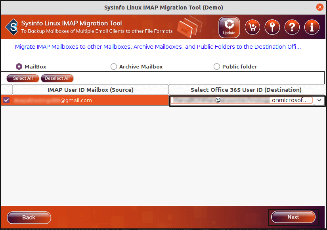Click the Back button

pyautogui.click(x=29, y=217)
